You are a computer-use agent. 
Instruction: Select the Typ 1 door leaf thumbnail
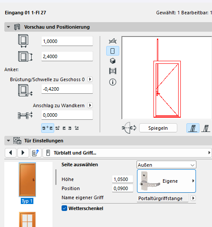27,180
